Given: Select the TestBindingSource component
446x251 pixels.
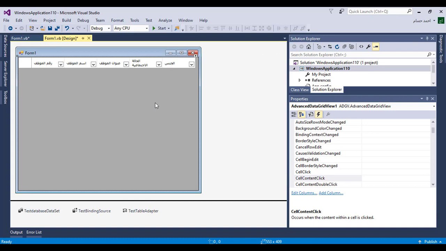Looking at the screenshot, I should coord(92,211).
